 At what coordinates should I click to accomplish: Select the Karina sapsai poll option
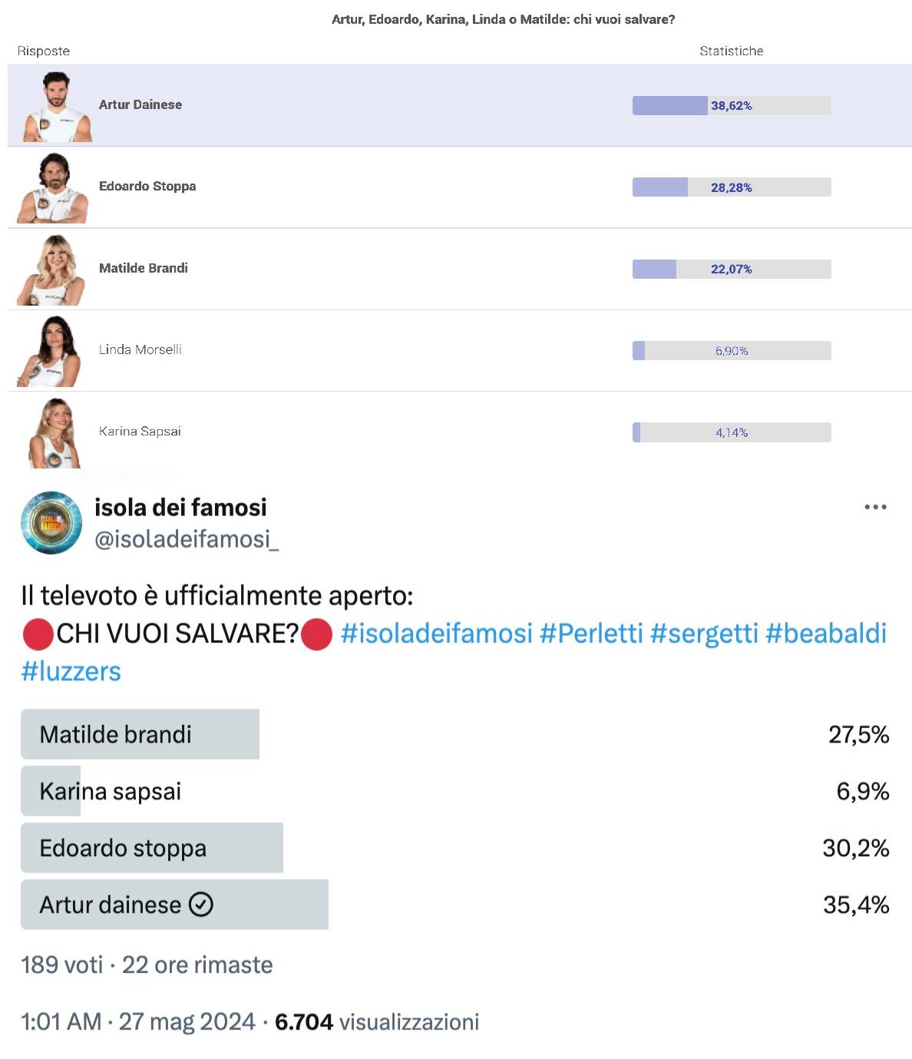pyautogui.click(x=454, y=791)
